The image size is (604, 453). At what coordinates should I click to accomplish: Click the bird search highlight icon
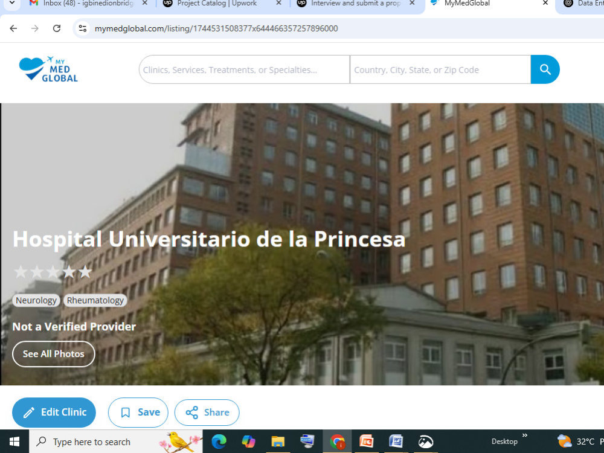(180, 442)
